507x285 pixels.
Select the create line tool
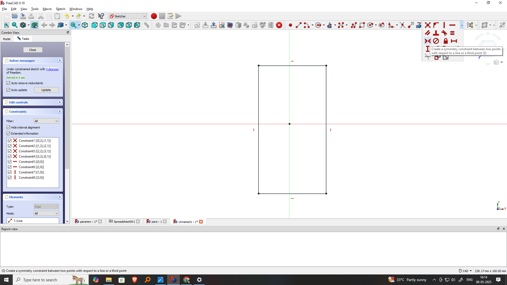point(299,25)
